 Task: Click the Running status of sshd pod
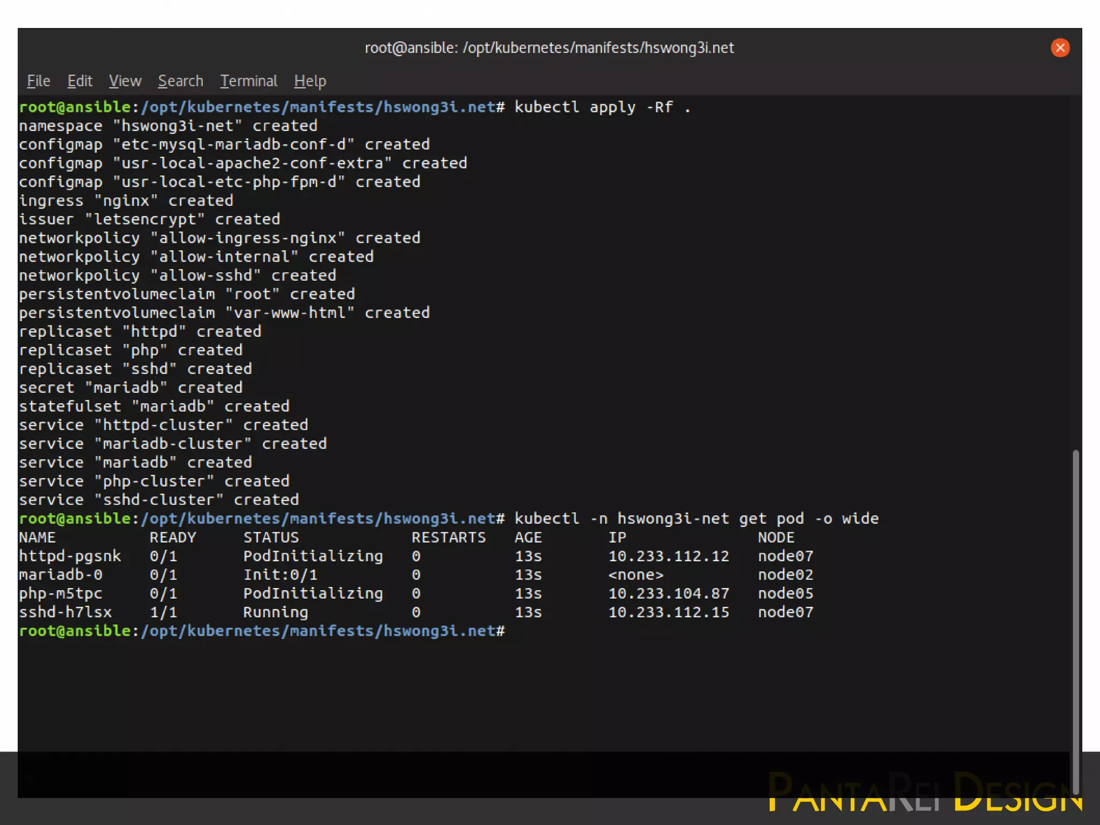(276, 612)
